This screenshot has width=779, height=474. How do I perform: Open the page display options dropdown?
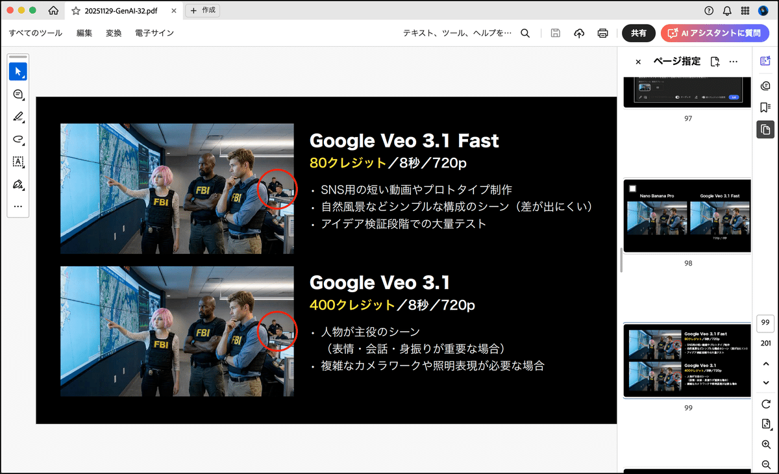765,424
